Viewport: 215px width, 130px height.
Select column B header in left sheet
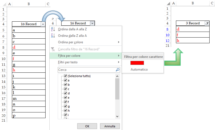click(29, 4)
